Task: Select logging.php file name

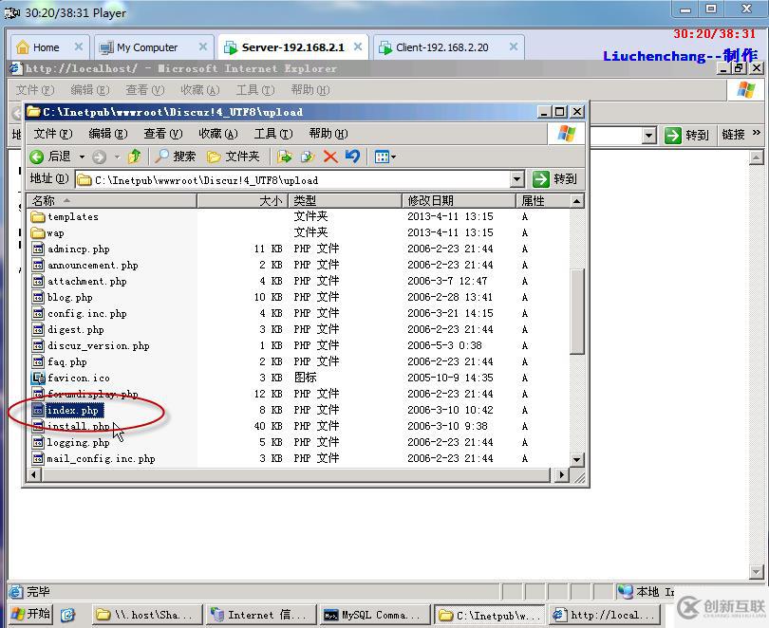Action: coord(78,442)
